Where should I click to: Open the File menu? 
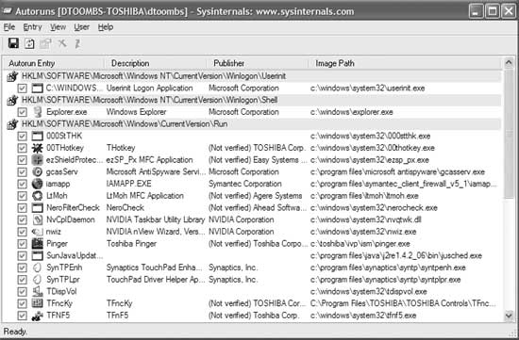(9, 27)
